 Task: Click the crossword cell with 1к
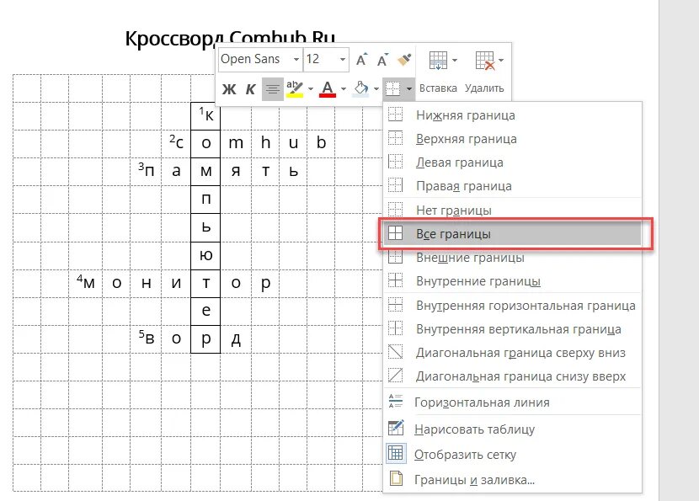coord(205,116)
